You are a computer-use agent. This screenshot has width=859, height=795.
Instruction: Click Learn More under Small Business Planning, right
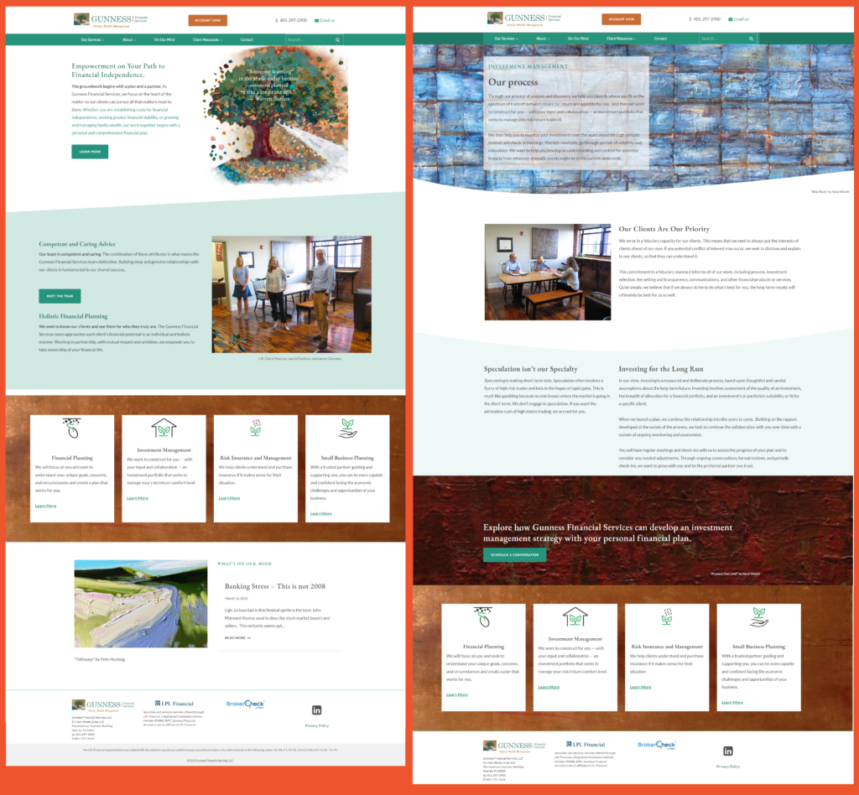[x=731, y=703]
